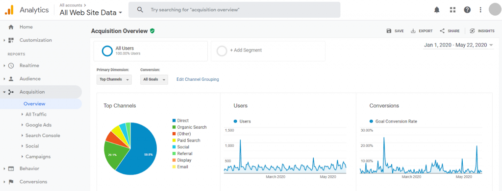Click the search magnifier icon

click(x=140, y=10)
